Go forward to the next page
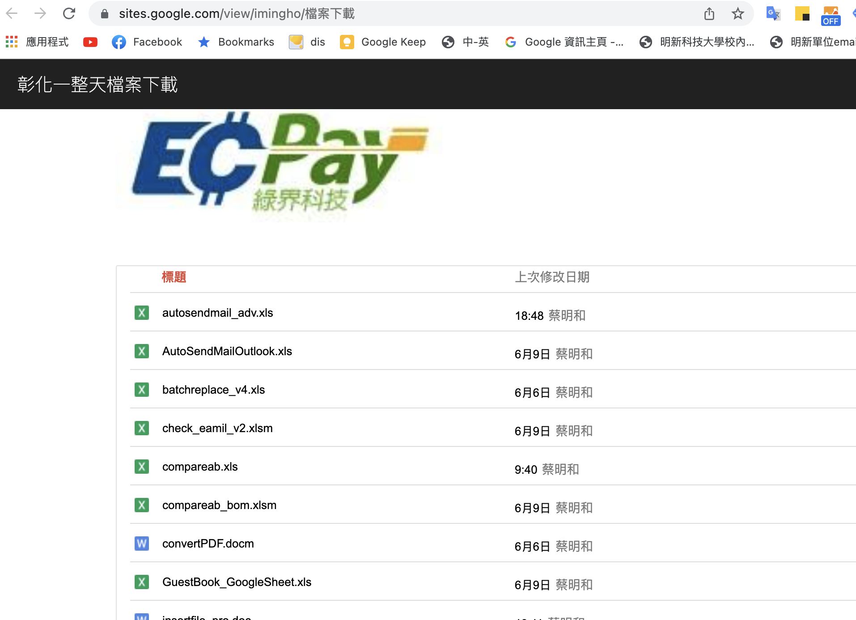This screenshot has height=620, width=856. (x=40, y=13)
